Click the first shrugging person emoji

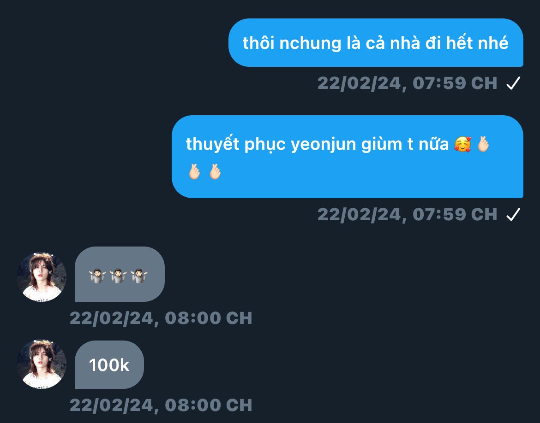click(x=97, y=276)
